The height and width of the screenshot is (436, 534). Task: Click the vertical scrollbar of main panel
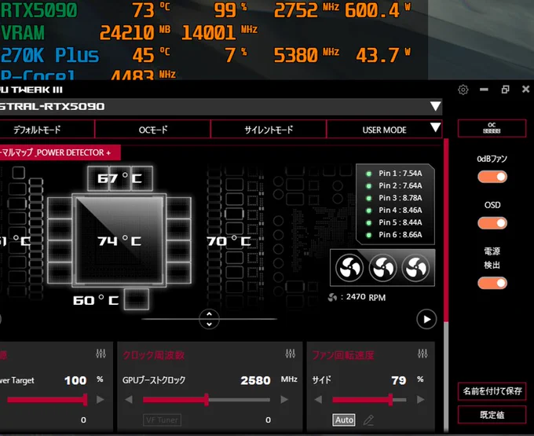[x=446, y=286]
